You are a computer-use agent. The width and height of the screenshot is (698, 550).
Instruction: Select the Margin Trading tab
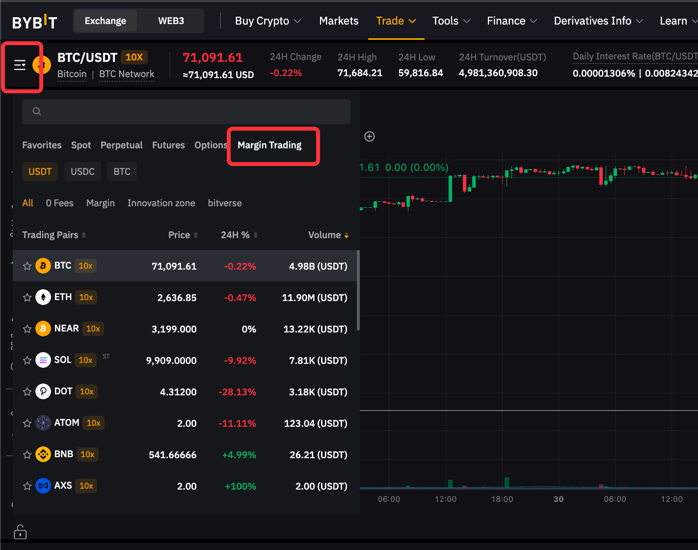click(269, 145)
